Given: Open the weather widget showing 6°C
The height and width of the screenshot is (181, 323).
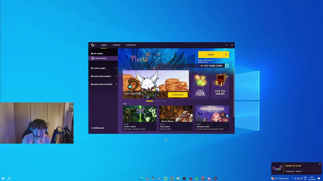Looking at the screenshot, I should click(x=280, y=178).
